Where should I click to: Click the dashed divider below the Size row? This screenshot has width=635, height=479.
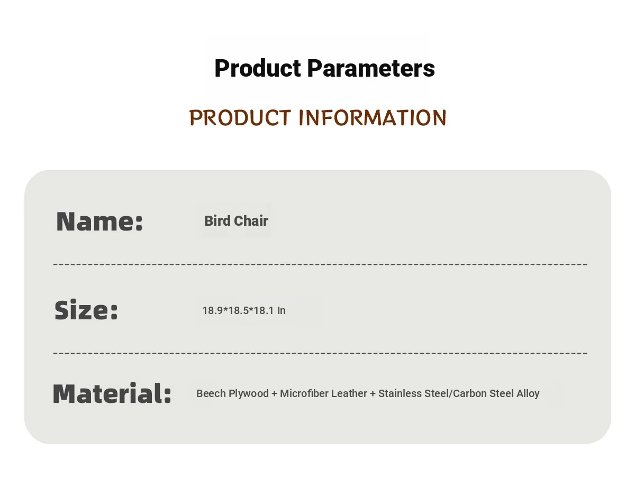click(x=320, y=353)
